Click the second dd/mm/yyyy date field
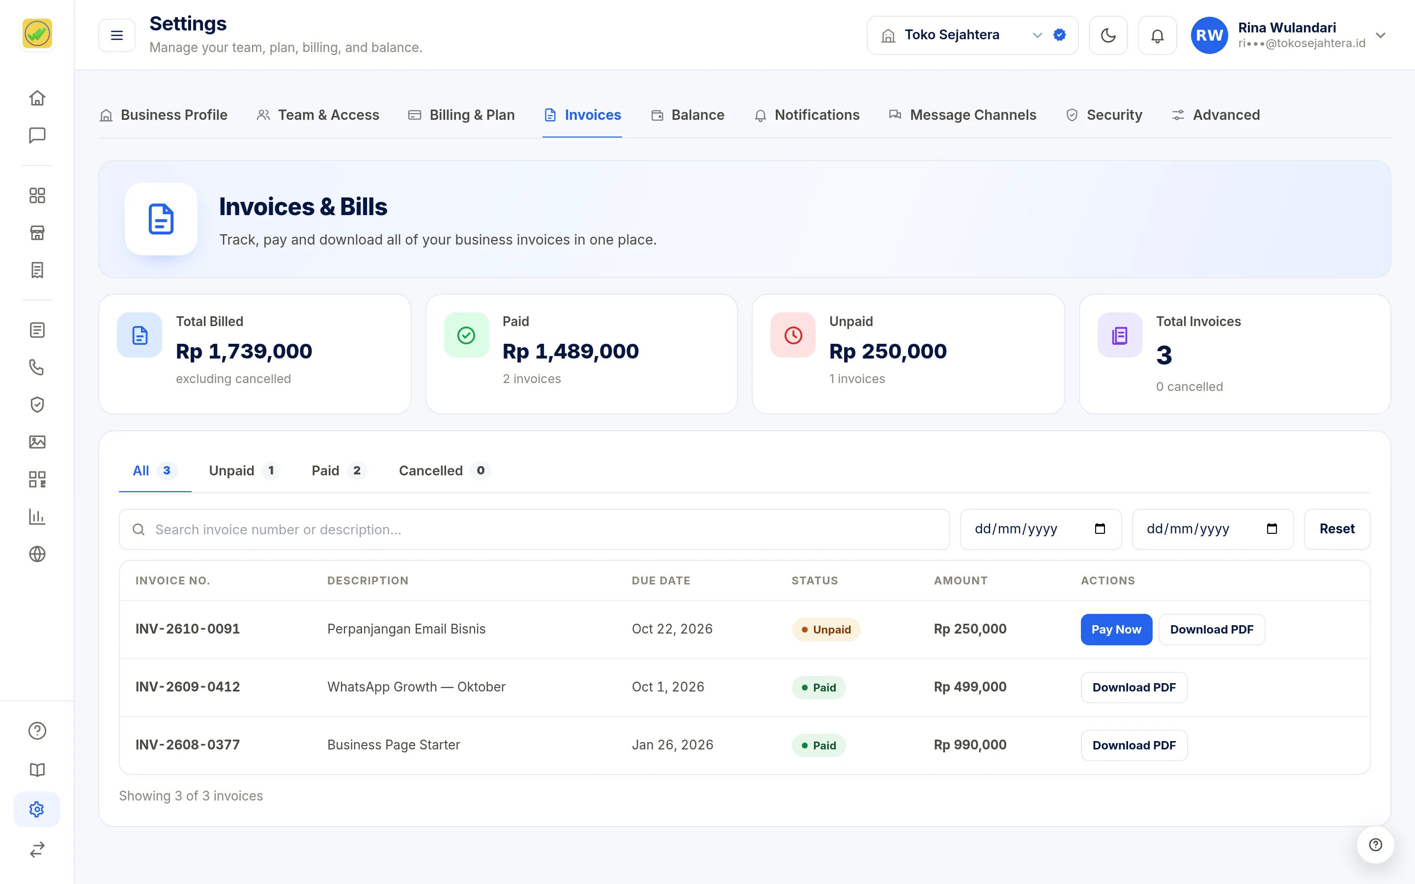Screen dimensions: 1415x884 click(1213, 529)
